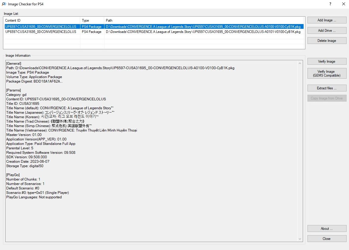Click the Title Name (Japanese) line
349x250 pixels.
(60, 113)
